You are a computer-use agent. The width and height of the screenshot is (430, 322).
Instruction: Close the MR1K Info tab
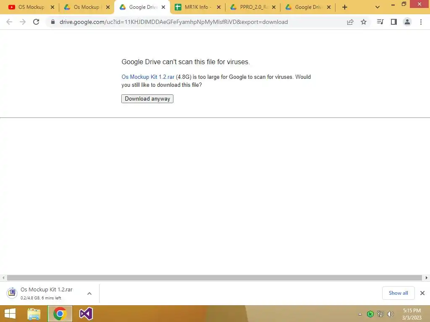tap(218, 7)
